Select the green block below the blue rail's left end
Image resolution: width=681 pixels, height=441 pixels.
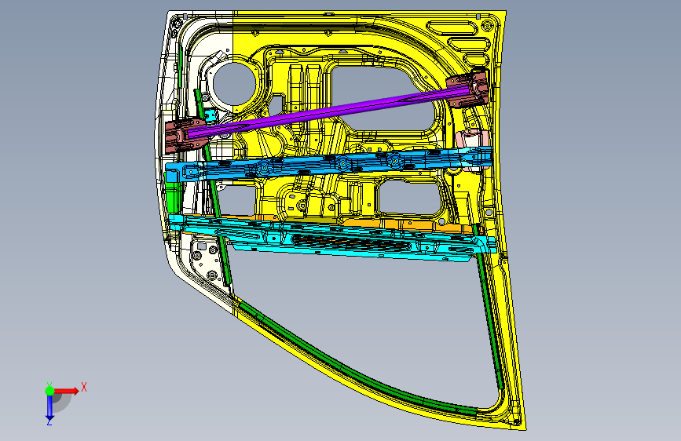pyautogui.click(x=174, y=198)
